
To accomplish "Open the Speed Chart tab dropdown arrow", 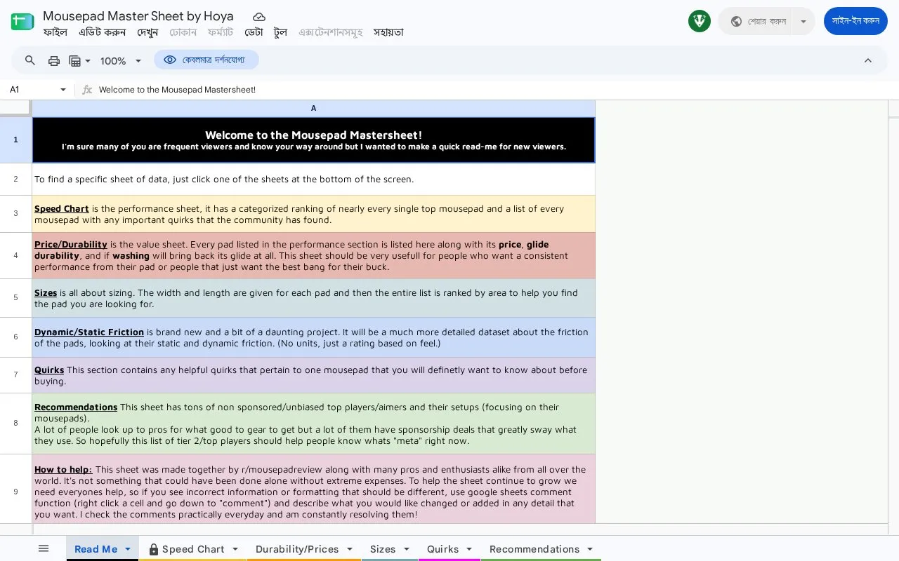I will pos(235,549).
